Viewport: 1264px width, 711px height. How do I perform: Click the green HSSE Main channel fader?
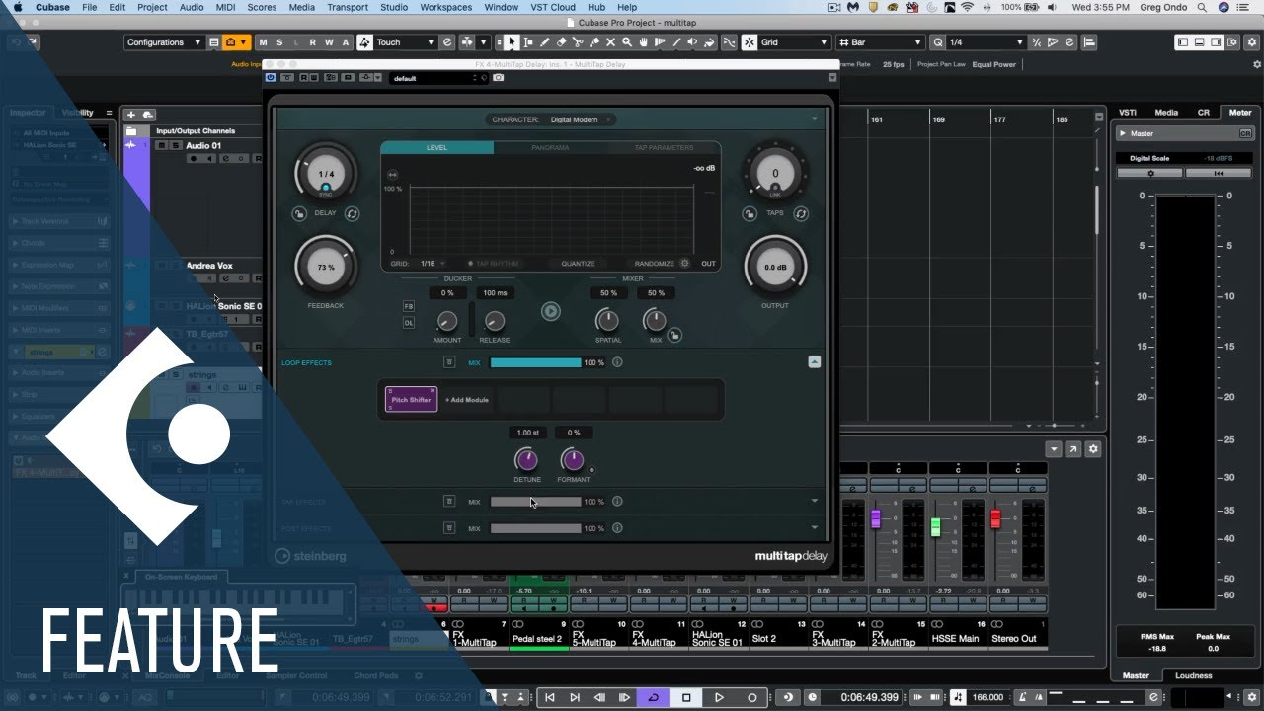935,526
